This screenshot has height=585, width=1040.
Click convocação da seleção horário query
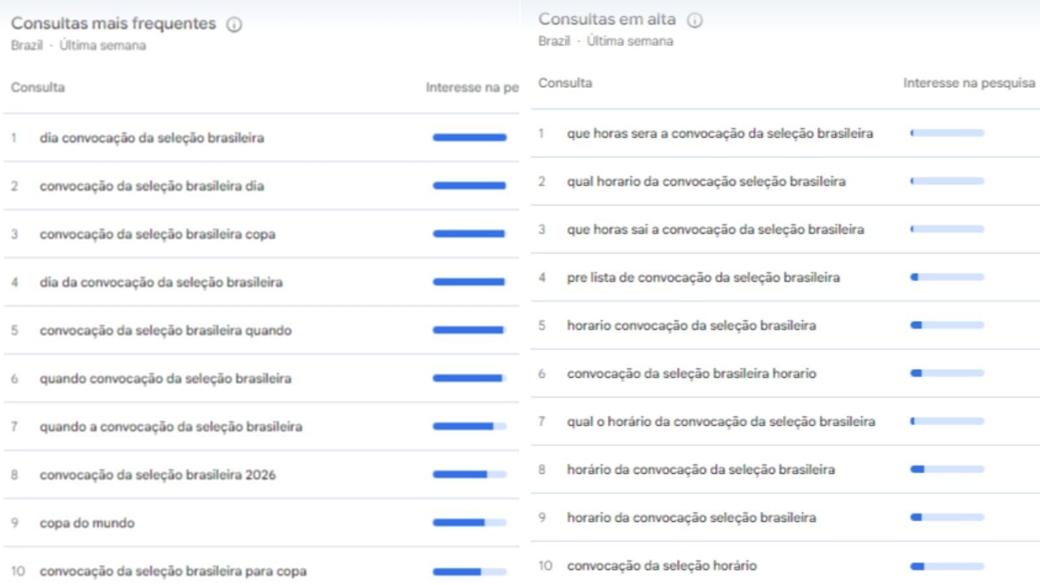click(662, 565)
